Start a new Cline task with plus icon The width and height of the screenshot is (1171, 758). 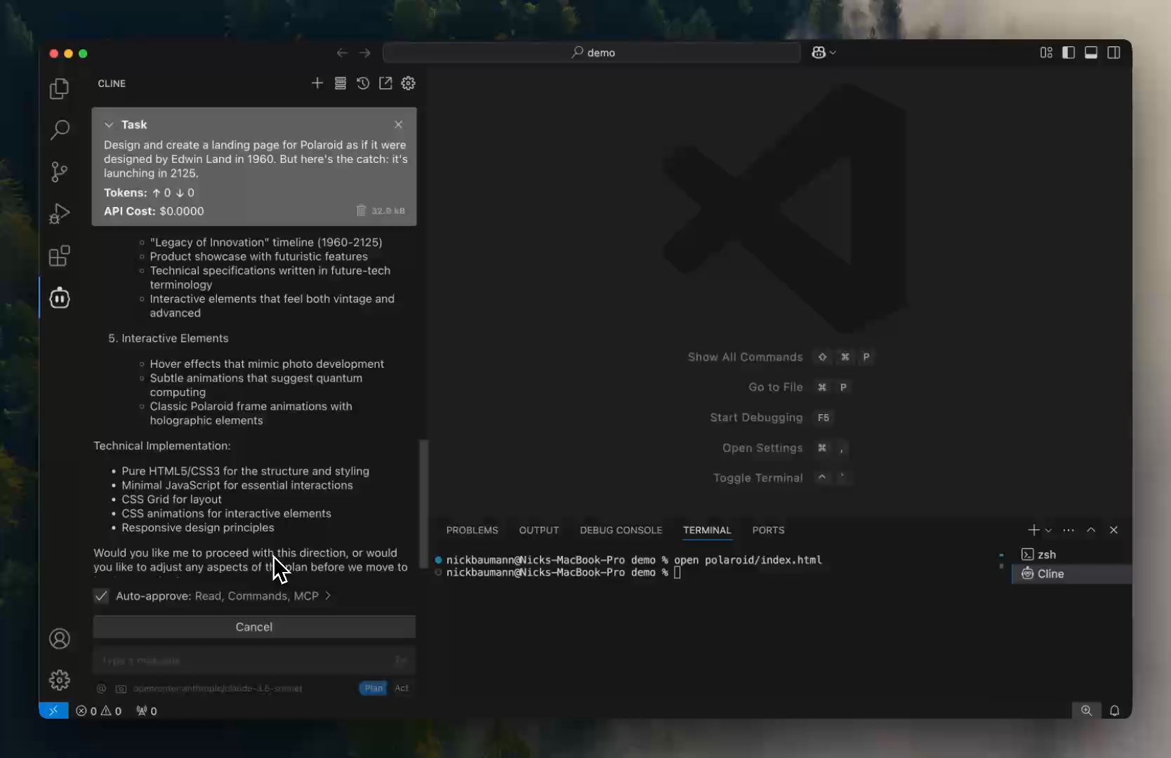click(x=317, y=84)
